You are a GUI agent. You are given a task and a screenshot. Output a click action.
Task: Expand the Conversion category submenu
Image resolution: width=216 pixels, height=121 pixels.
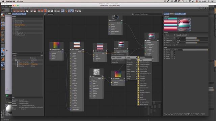(x=131, y=62)
